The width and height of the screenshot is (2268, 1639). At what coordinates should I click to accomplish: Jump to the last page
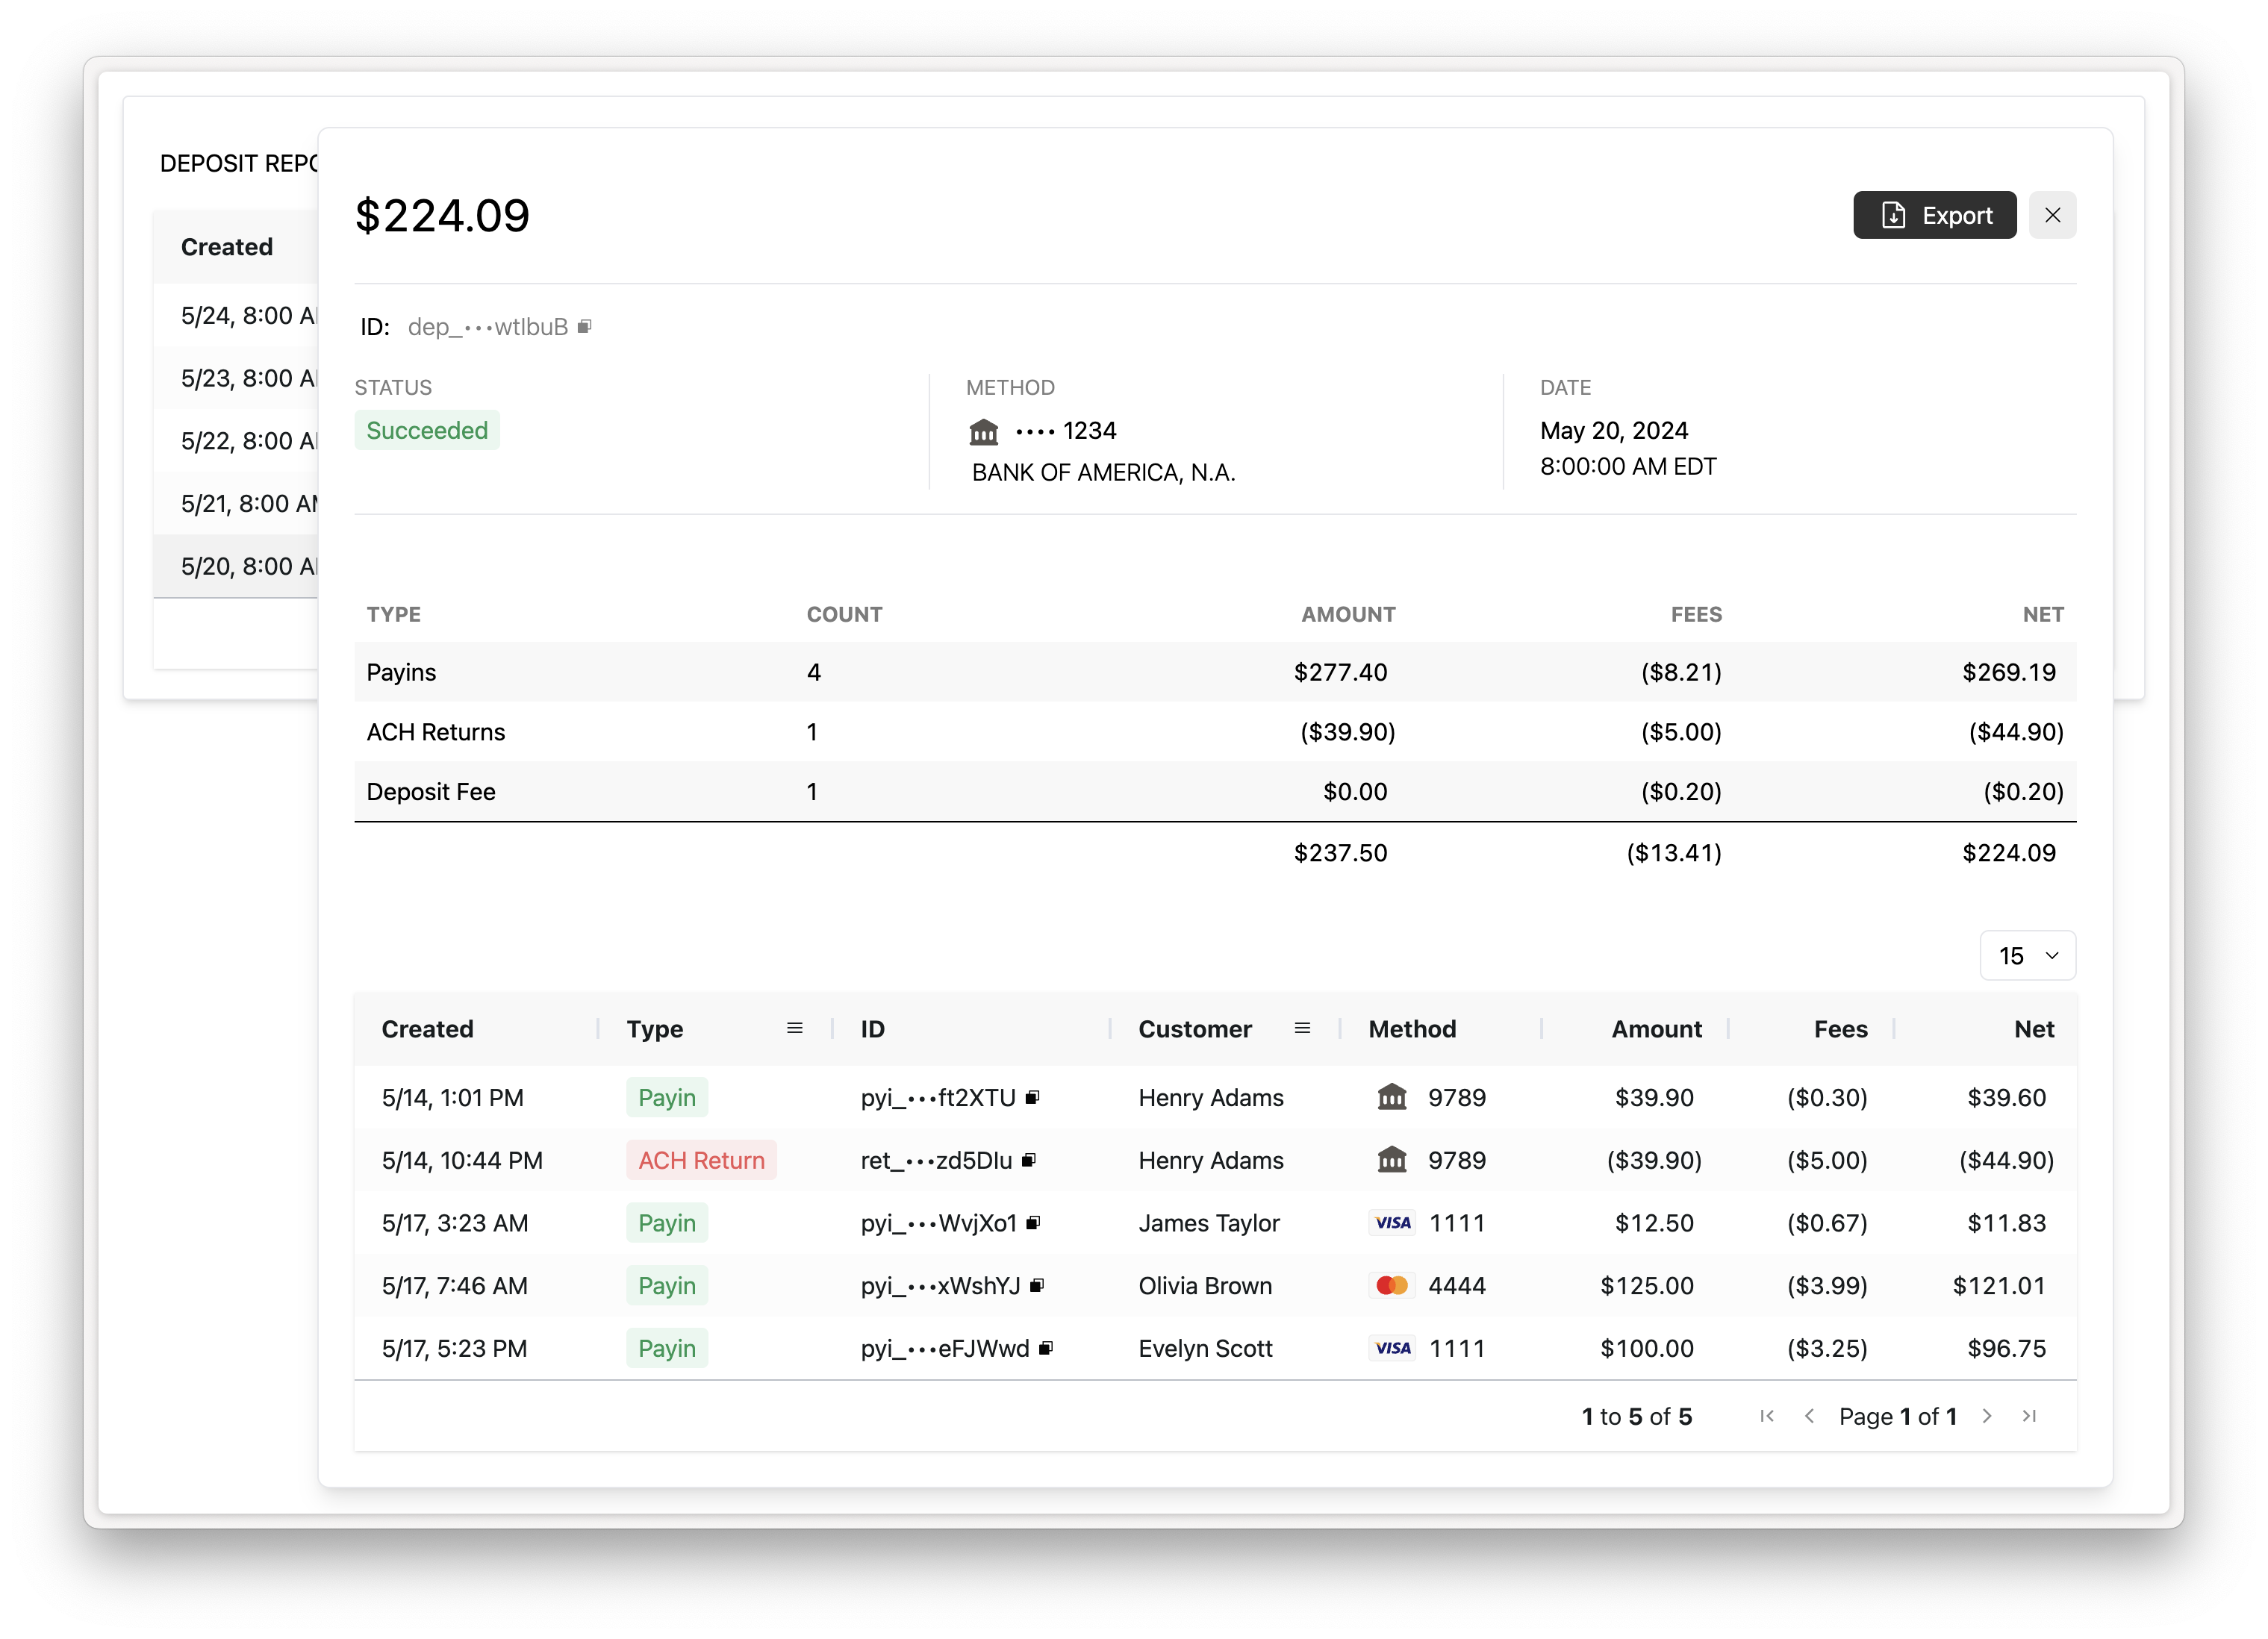click(x=2029, y=1416)
